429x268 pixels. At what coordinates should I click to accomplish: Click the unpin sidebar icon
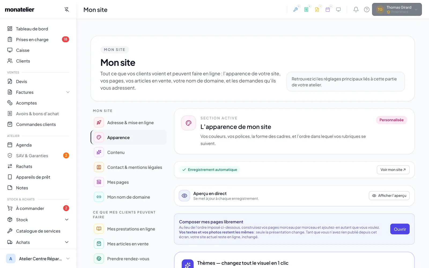click(x=67, y=9)
